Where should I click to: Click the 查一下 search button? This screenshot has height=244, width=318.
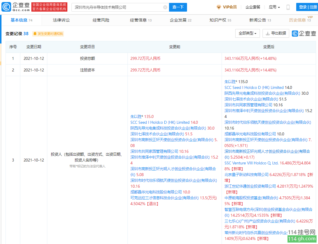pos(178,7)
